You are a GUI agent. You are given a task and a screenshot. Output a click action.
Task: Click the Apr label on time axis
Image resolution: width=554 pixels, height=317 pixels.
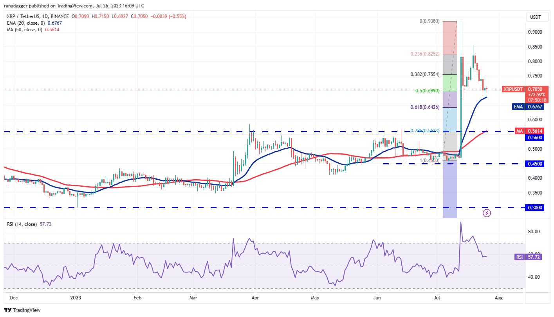click(x=255, y=298)
